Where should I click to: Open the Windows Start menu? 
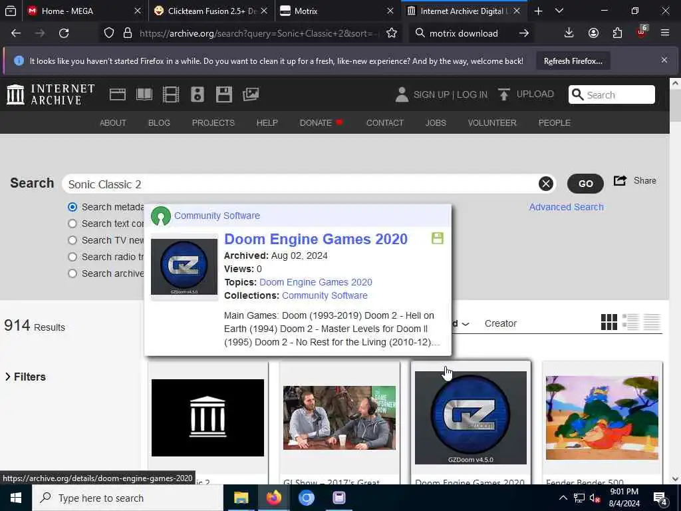[16, 498]
